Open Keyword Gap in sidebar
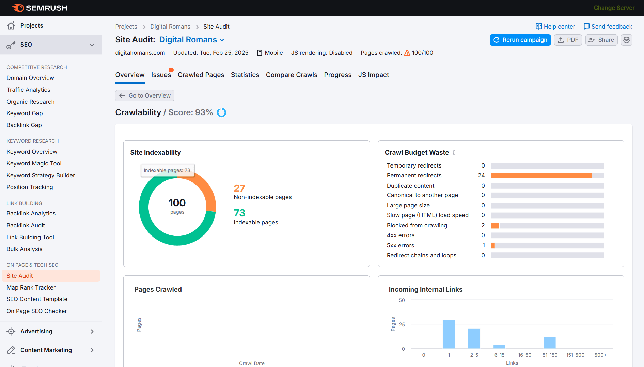This screenshot has height=367, width=644. [25, 113]
